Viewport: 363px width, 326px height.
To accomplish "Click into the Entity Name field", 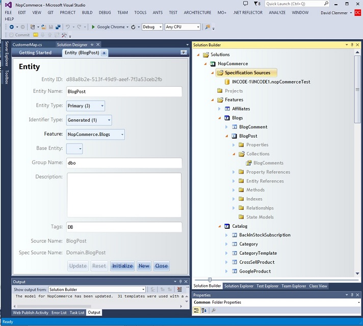I will point(124,91).
